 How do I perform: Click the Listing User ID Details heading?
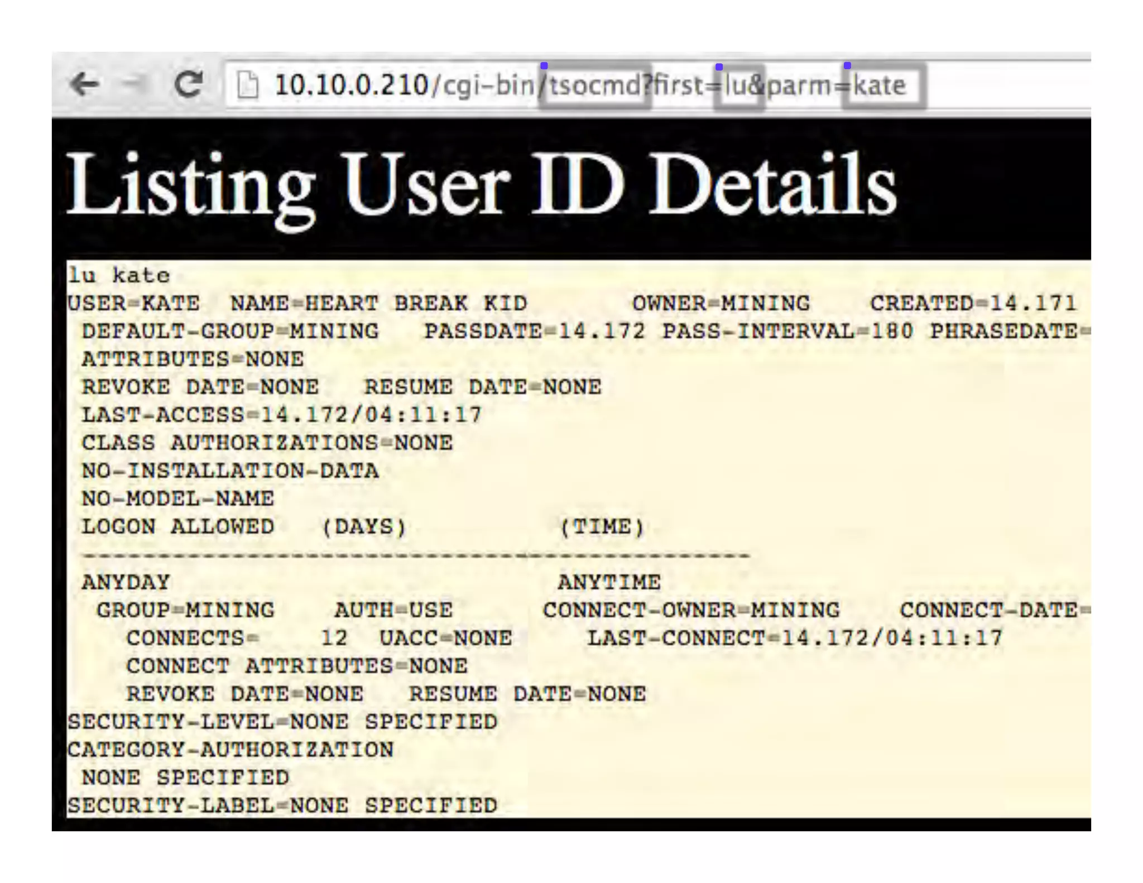pyautogui.click(x=481, y=185)
